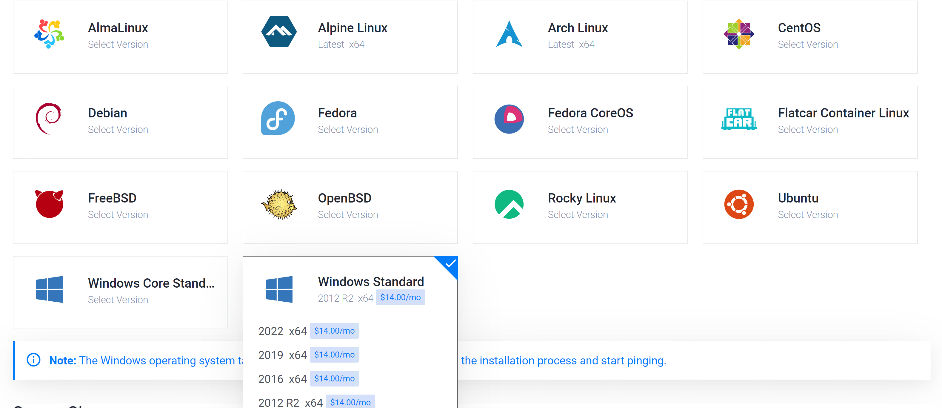Click the Flatcar Container Linux logo
The image size is (942, 408).
[x=739, y=119]
